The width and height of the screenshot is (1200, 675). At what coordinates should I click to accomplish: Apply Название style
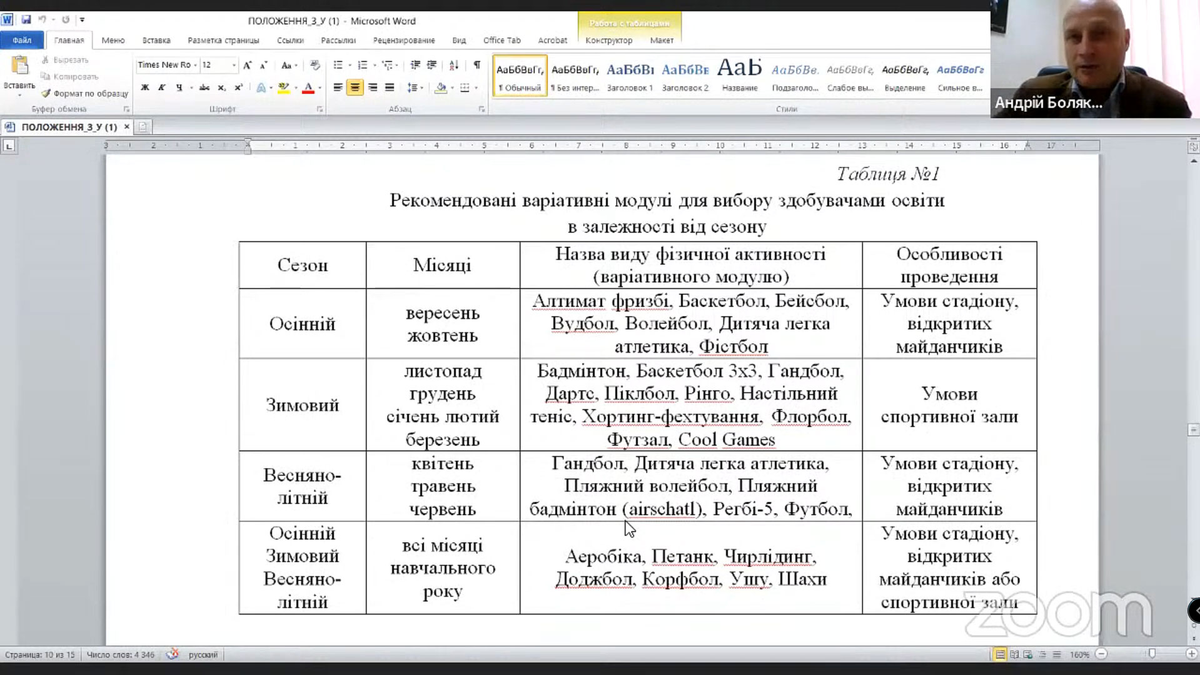pos(740,76)
